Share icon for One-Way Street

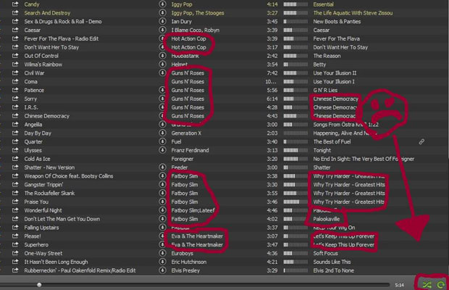[x=15, y=253]
